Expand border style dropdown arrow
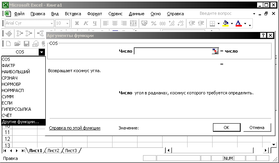The height and width of the screenshot is (163, 279). pos(218,23)
